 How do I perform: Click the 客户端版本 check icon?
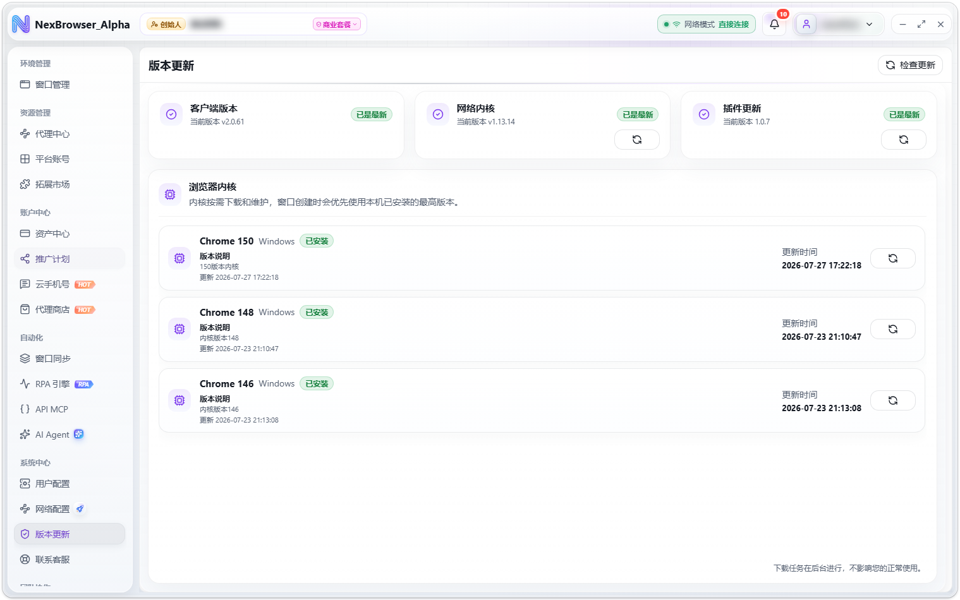(171, 114)
